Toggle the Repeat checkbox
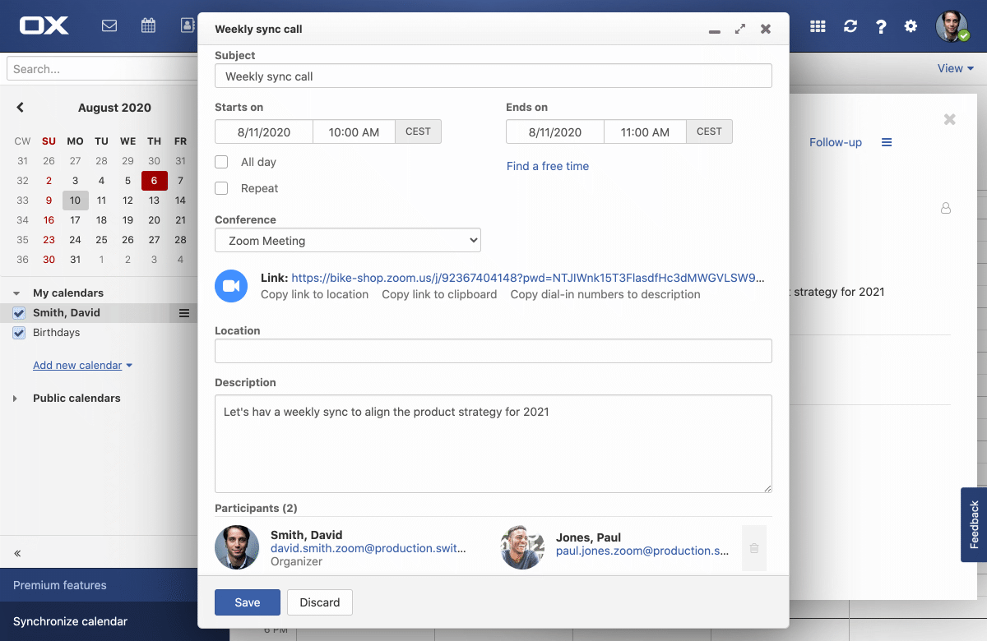 [x=221, y=188]
